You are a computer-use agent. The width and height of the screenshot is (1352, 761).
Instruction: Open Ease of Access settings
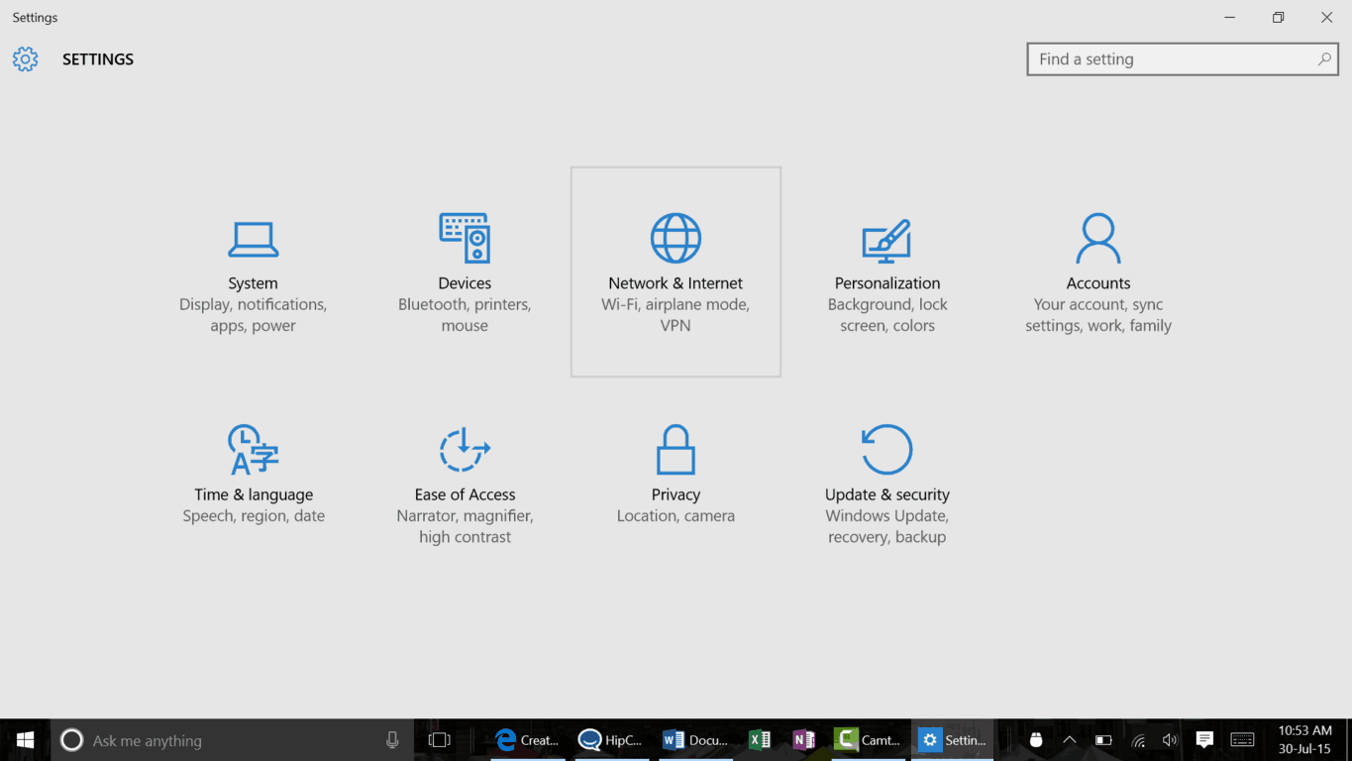point(465,484)
